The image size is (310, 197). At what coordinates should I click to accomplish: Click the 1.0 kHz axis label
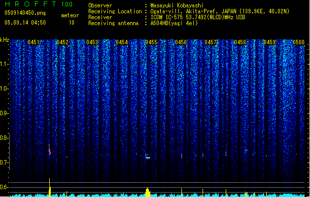pyautogui.click(x=4, y=89)
